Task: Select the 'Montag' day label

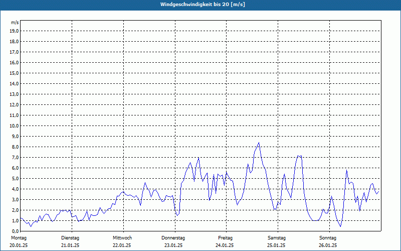Action: point(19,238)
